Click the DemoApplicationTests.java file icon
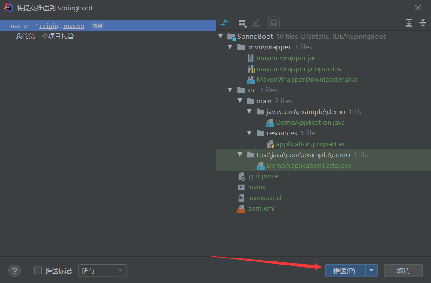The image size is (431, 283). (260, 166)
